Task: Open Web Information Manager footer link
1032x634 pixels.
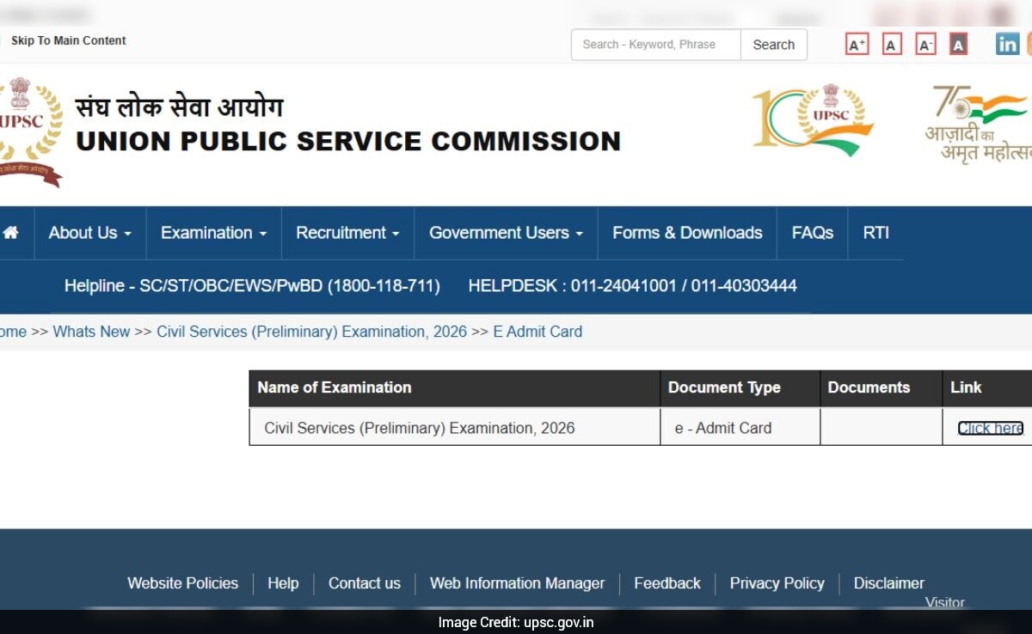Action: [x=517, y=583]
